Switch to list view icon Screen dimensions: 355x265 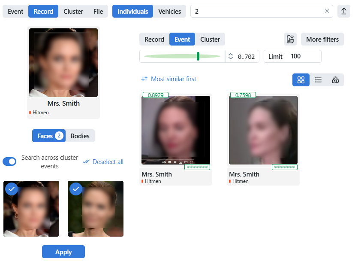pyautogui.click(x=318, y=80)
